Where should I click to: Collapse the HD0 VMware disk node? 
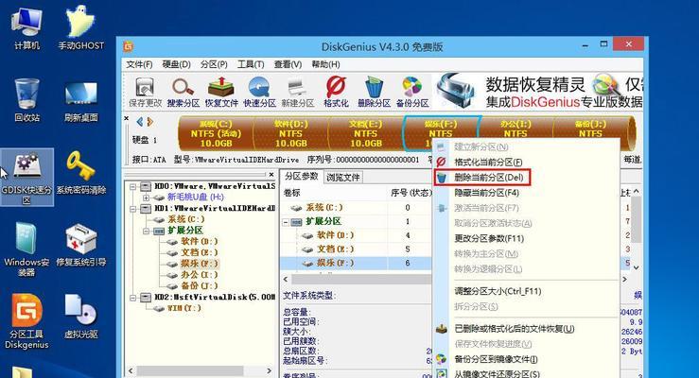(132, 186)
